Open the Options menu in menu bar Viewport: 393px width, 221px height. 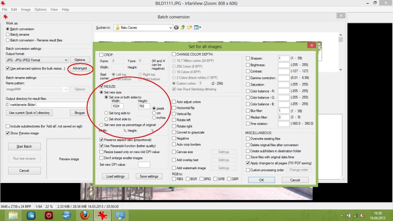[x=40, y=9]
